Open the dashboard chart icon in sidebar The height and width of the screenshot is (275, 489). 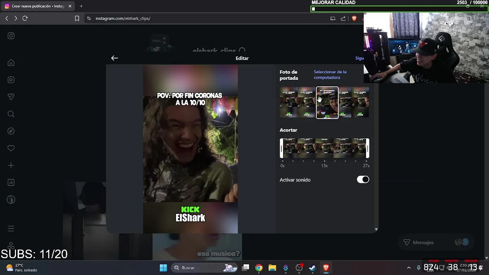tap(11, 183)
